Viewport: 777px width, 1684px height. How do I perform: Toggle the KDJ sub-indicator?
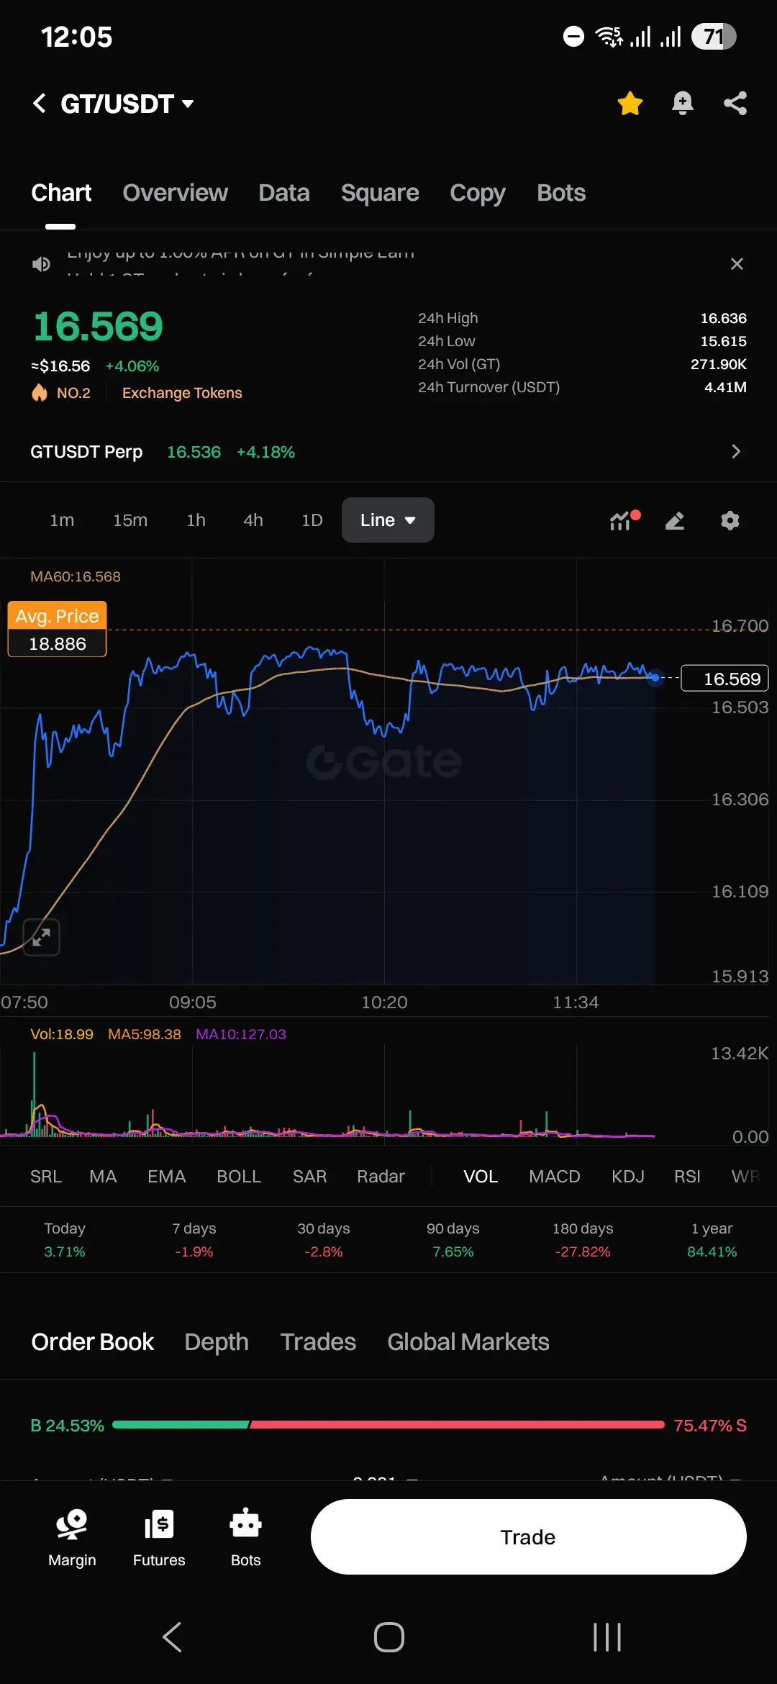click(x=628, y=1177)
